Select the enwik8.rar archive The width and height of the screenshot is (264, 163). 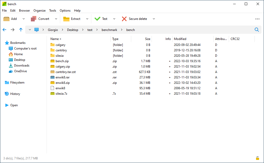click(x=63, y=77)
